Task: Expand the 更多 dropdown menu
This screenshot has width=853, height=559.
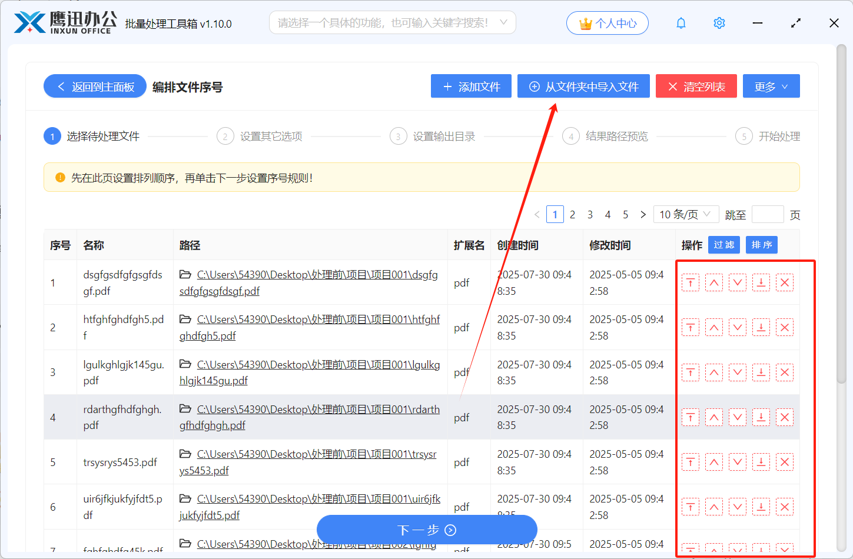Action: 771,86
